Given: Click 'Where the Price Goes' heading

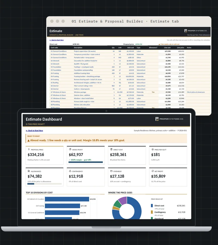Looking at the screenshot, I should point(120,193).
